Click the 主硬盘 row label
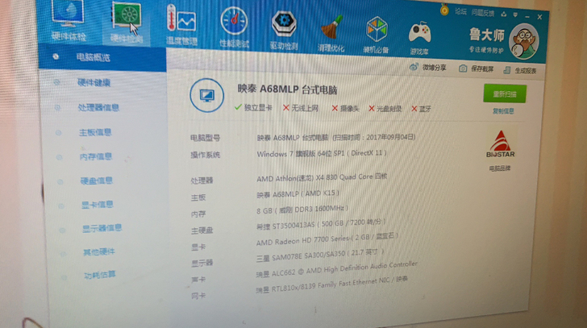The image size is (587, 328). pyautogui.click(x=202, y=230)
